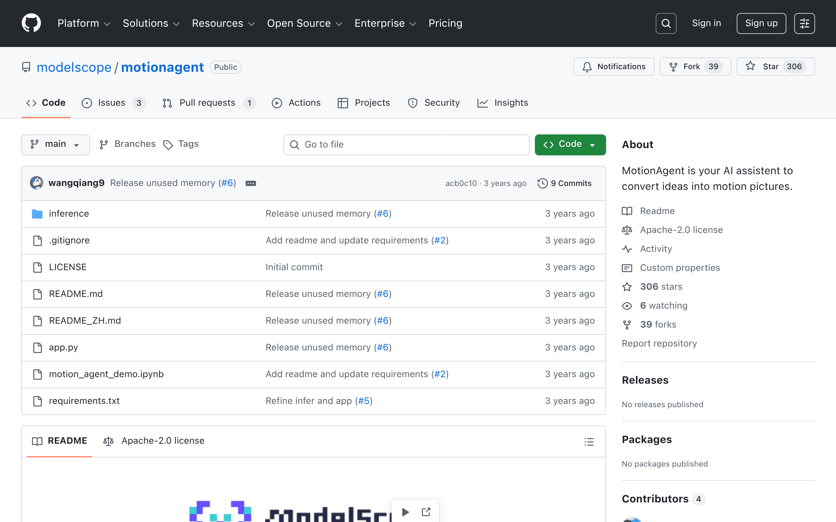Click the play icon in floating widget
Viewport: 836px width, 522px height.
[x=406, y=512]
